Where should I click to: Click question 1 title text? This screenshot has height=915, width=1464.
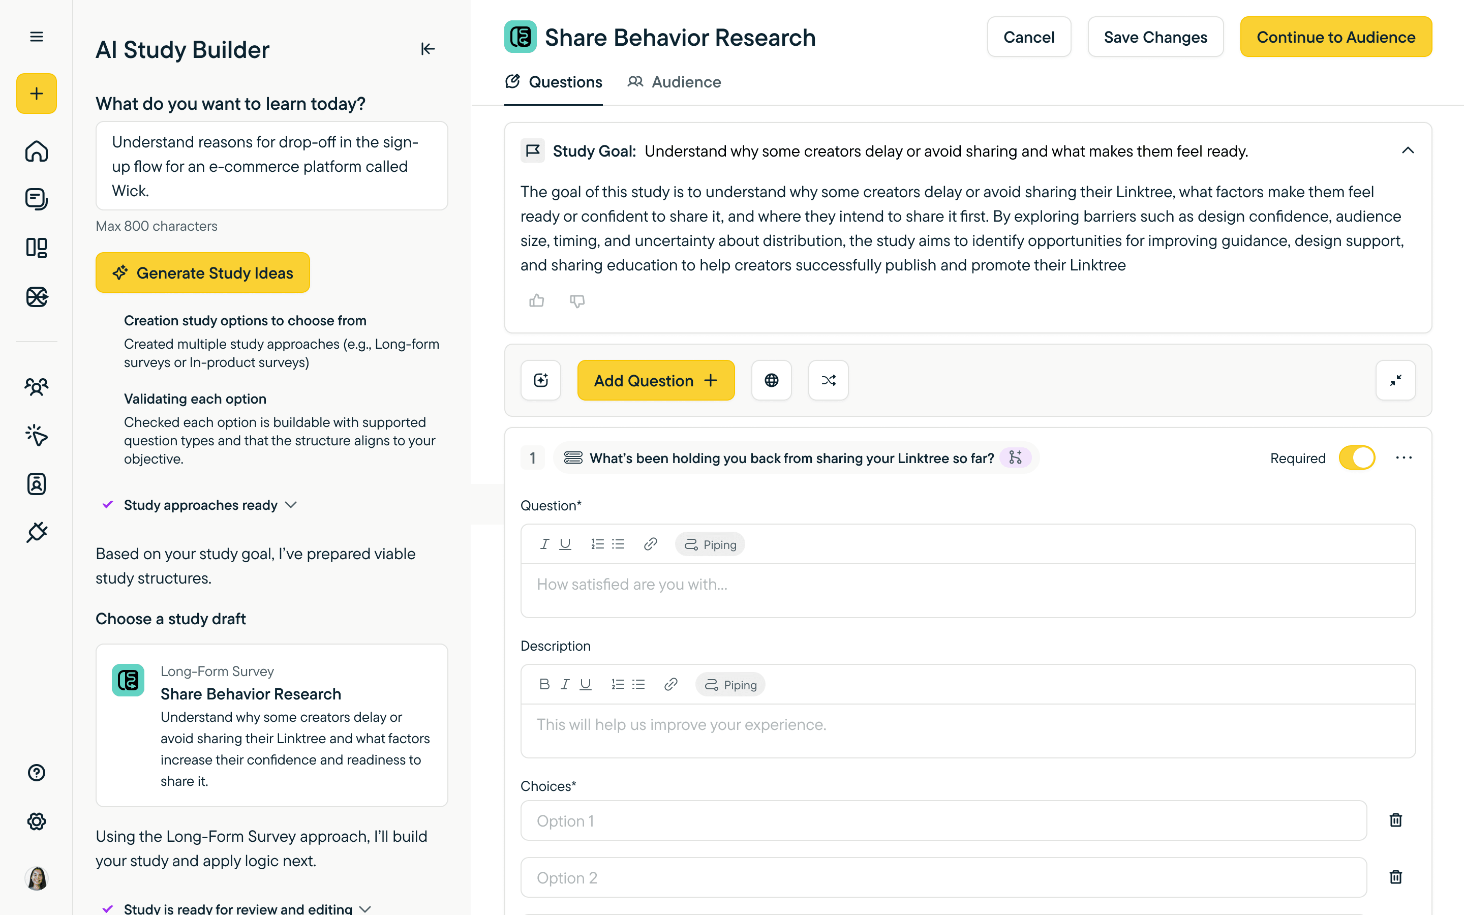pyautogui.click(x=791, y=458)
